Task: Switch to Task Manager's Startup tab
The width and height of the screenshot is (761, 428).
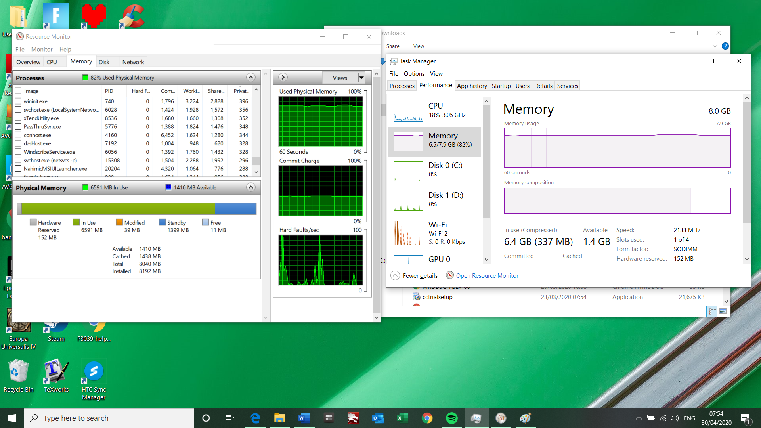Action: (x=501, y=86)
